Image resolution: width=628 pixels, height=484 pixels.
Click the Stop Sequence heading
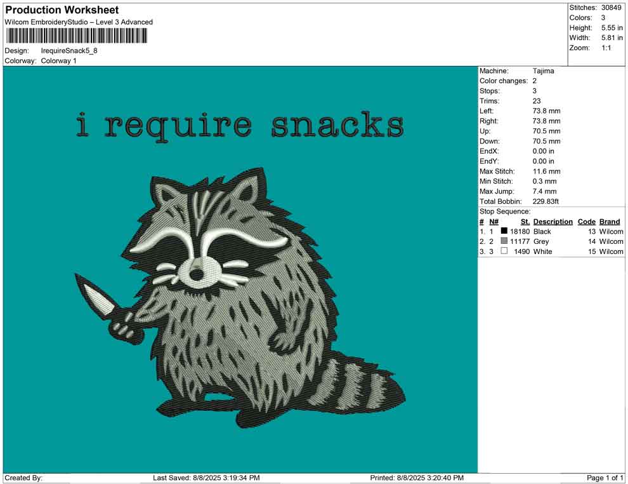click(x=505, y=212)
